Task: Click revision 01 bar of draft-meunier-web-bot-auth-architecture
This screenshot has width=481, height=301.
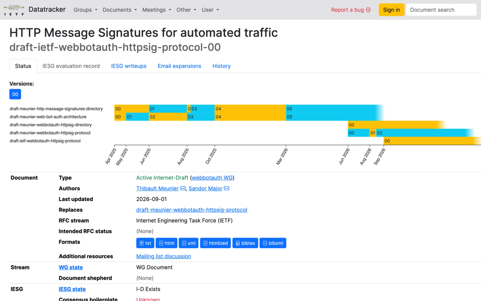Action: (137, 117)
